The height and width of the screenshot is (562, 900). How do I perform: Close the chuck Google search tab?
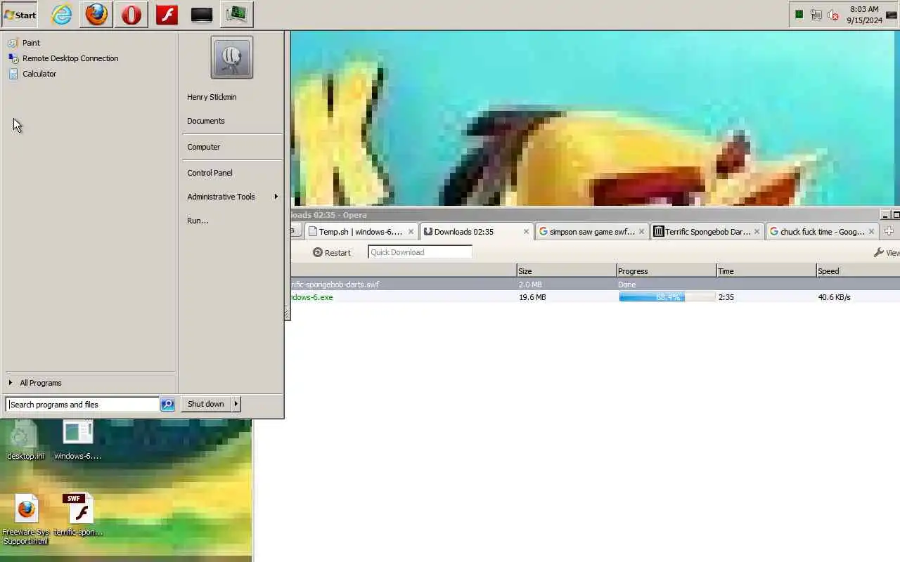pyautogui.click(x=872, y=232)
